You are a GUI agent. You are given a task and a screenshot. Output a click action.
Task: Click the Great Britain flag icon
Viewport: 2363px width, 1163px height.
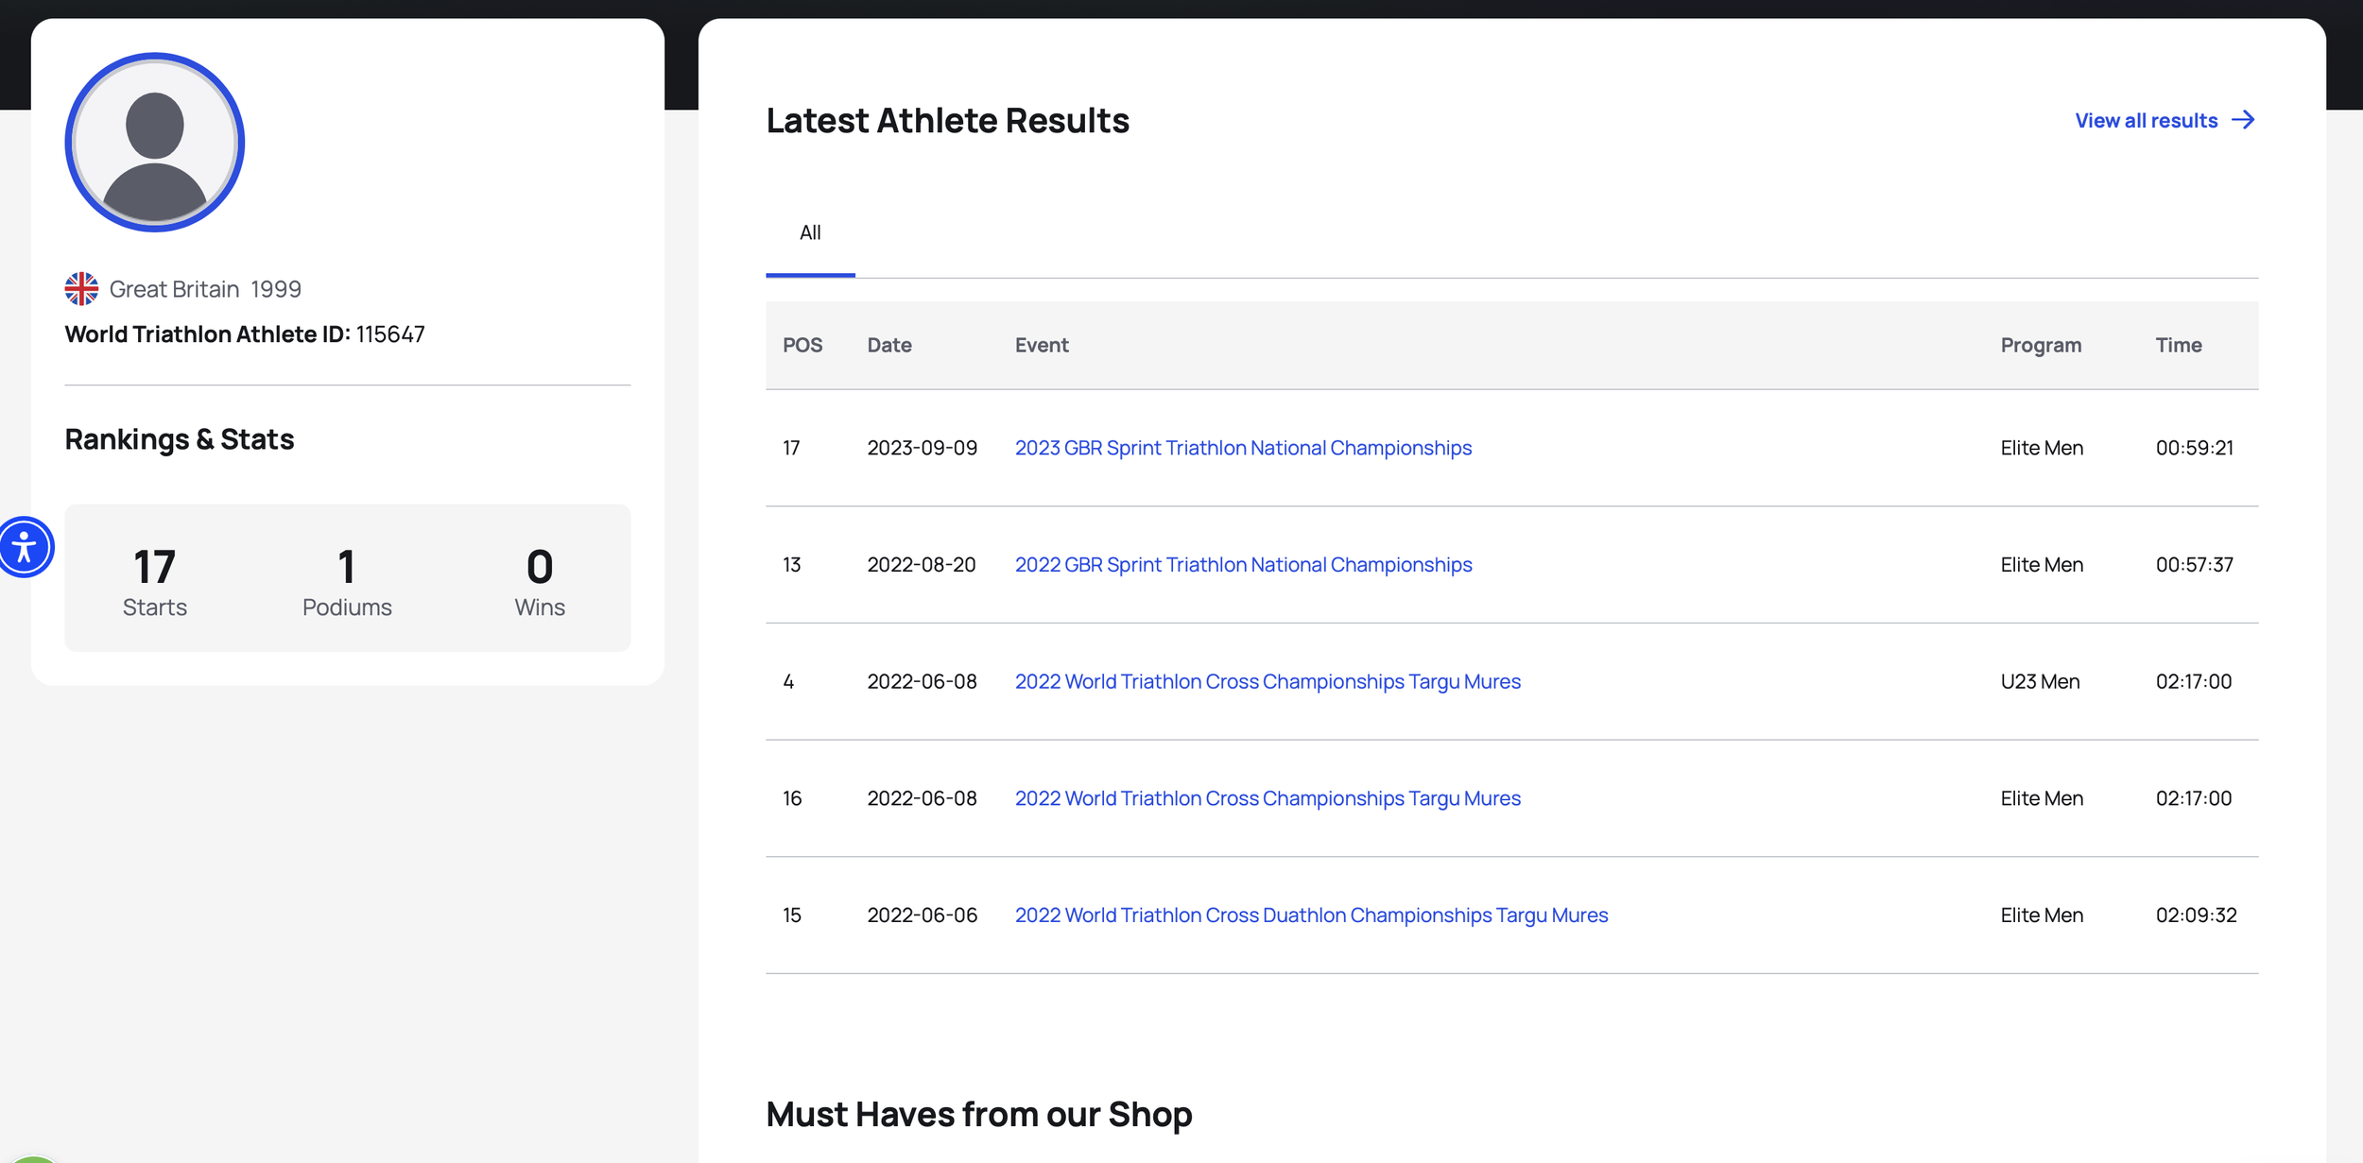82,289
